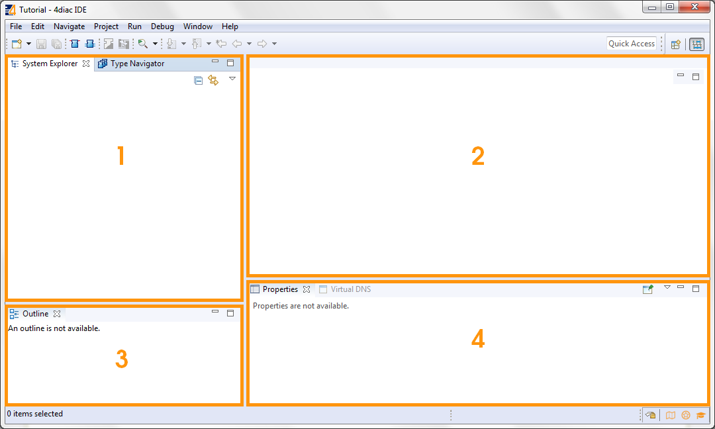Toggle pin on the Properties view
This screenshot has height=429, width=715.
[x=647, y=289]
